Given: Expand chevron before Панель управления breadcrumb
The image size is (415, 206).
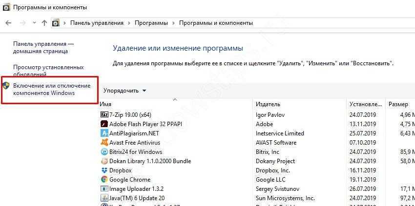Looking at the screenshot, I should 64,23.
